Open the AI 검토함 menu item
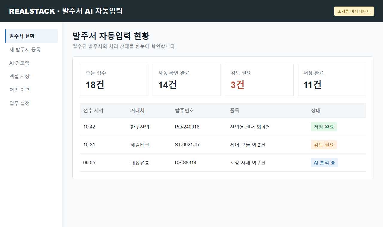Image resolution: width=383 pixels, height=227 pixels. pyautogui.click(x=31, y=63)
